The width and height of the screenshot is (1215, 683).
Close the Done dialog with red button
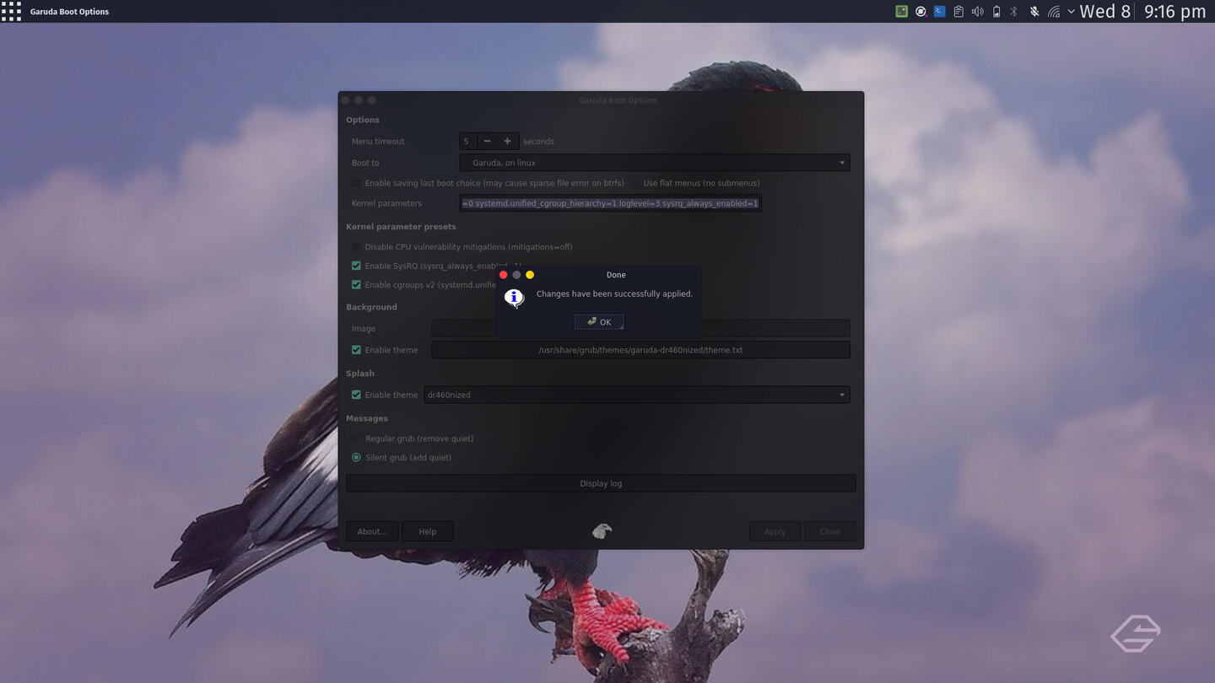click(x=504, y=275)
